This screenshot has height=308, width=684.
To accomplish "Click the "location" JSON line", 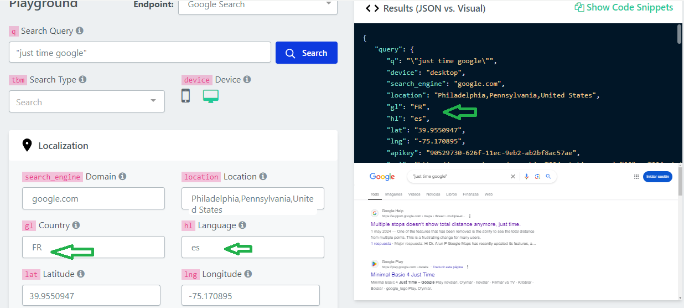I will click(493, 95).
